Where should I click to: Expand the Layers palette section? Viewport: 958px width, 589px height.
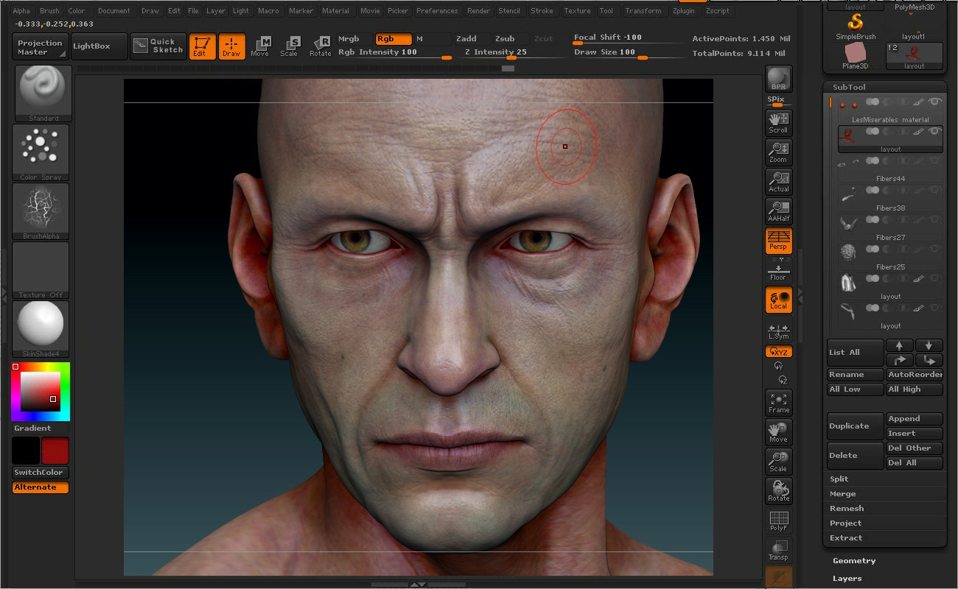pos(847,579)
